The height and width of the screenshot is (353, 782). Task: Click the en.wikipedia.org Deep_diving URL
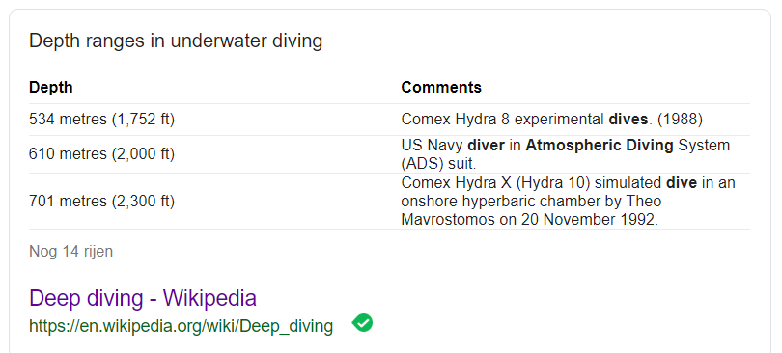coord(182,326)
